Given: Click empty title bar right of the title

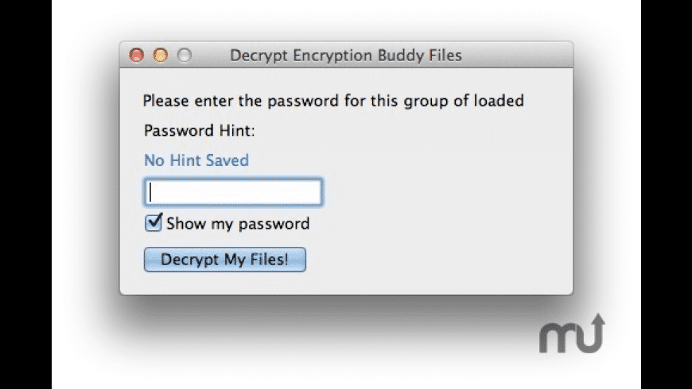Looking at the screenshot, I should click(517, 56).
